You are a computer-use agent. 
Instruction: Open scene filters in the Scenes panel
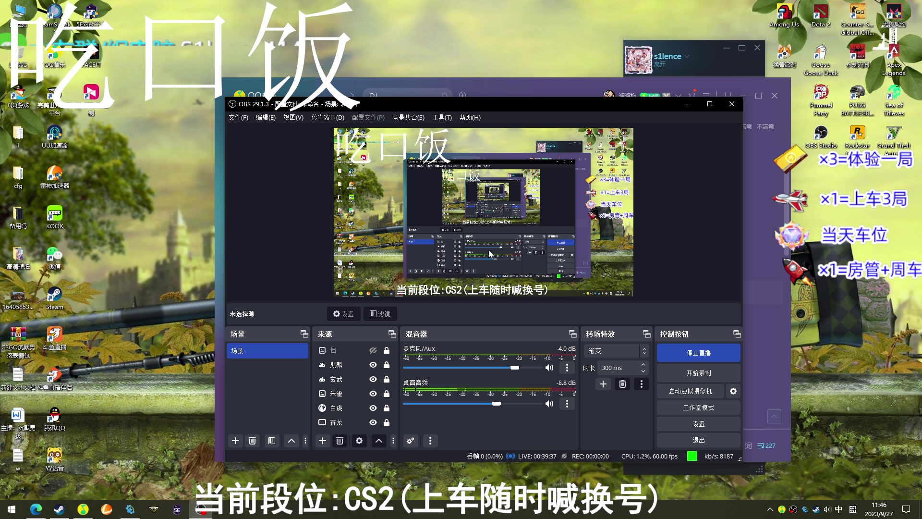(x=272, y=441)
